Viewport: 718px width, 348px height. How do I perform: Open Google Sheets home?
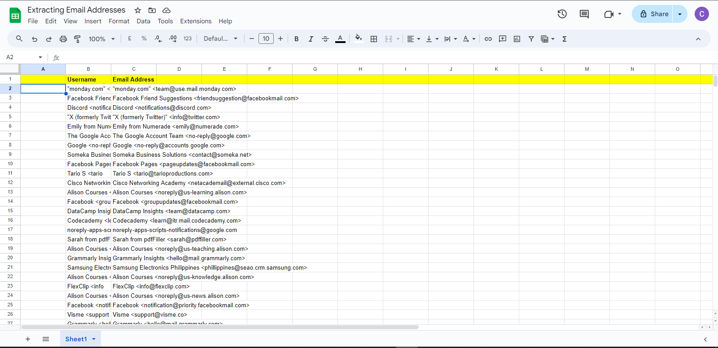pos(15,15)
